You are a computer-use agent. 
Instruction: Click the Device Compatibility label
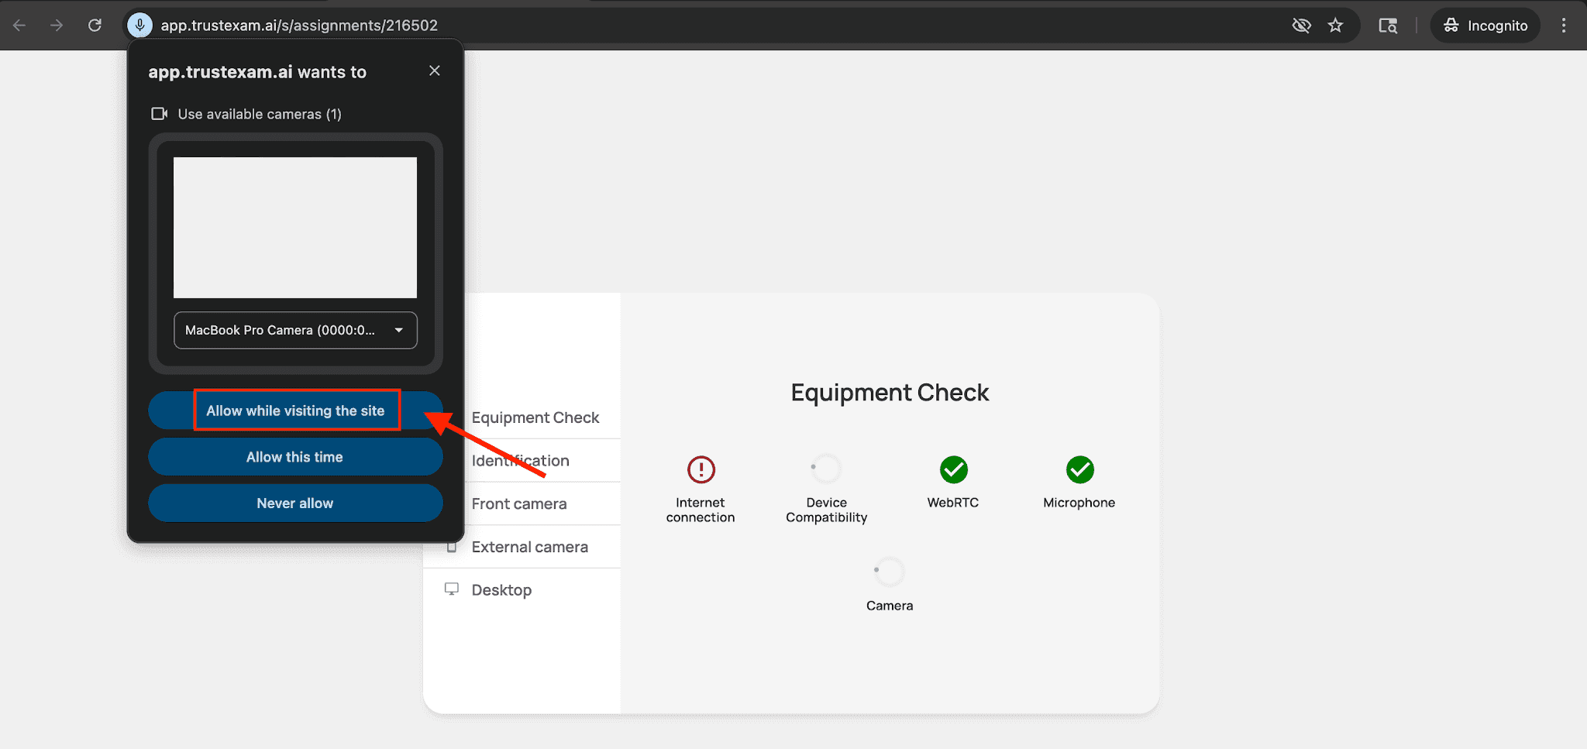[827, 510]
